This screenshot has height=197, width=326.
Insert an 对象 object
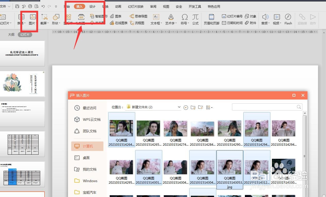(x=251, y=16)
